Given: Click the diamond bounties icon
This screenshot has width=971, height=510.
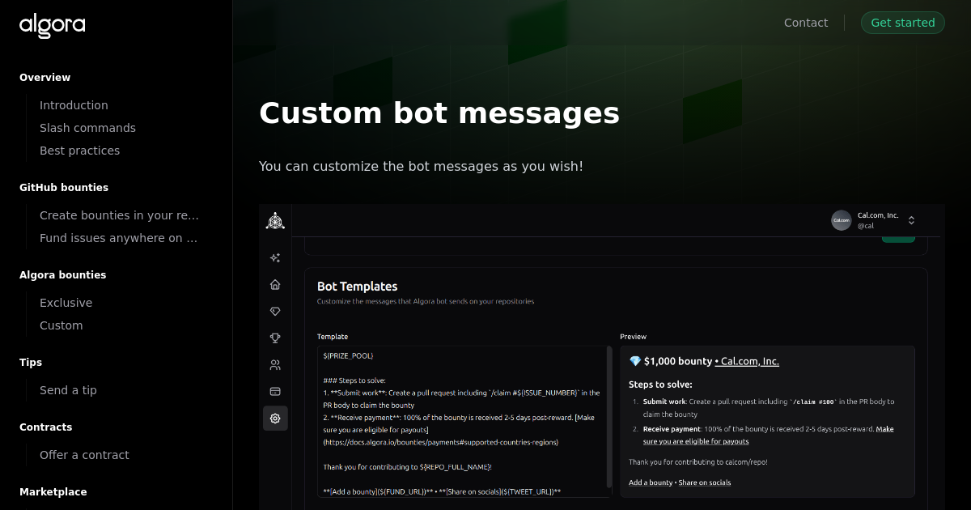Looking at the screenshot, I should pos(275,311).
